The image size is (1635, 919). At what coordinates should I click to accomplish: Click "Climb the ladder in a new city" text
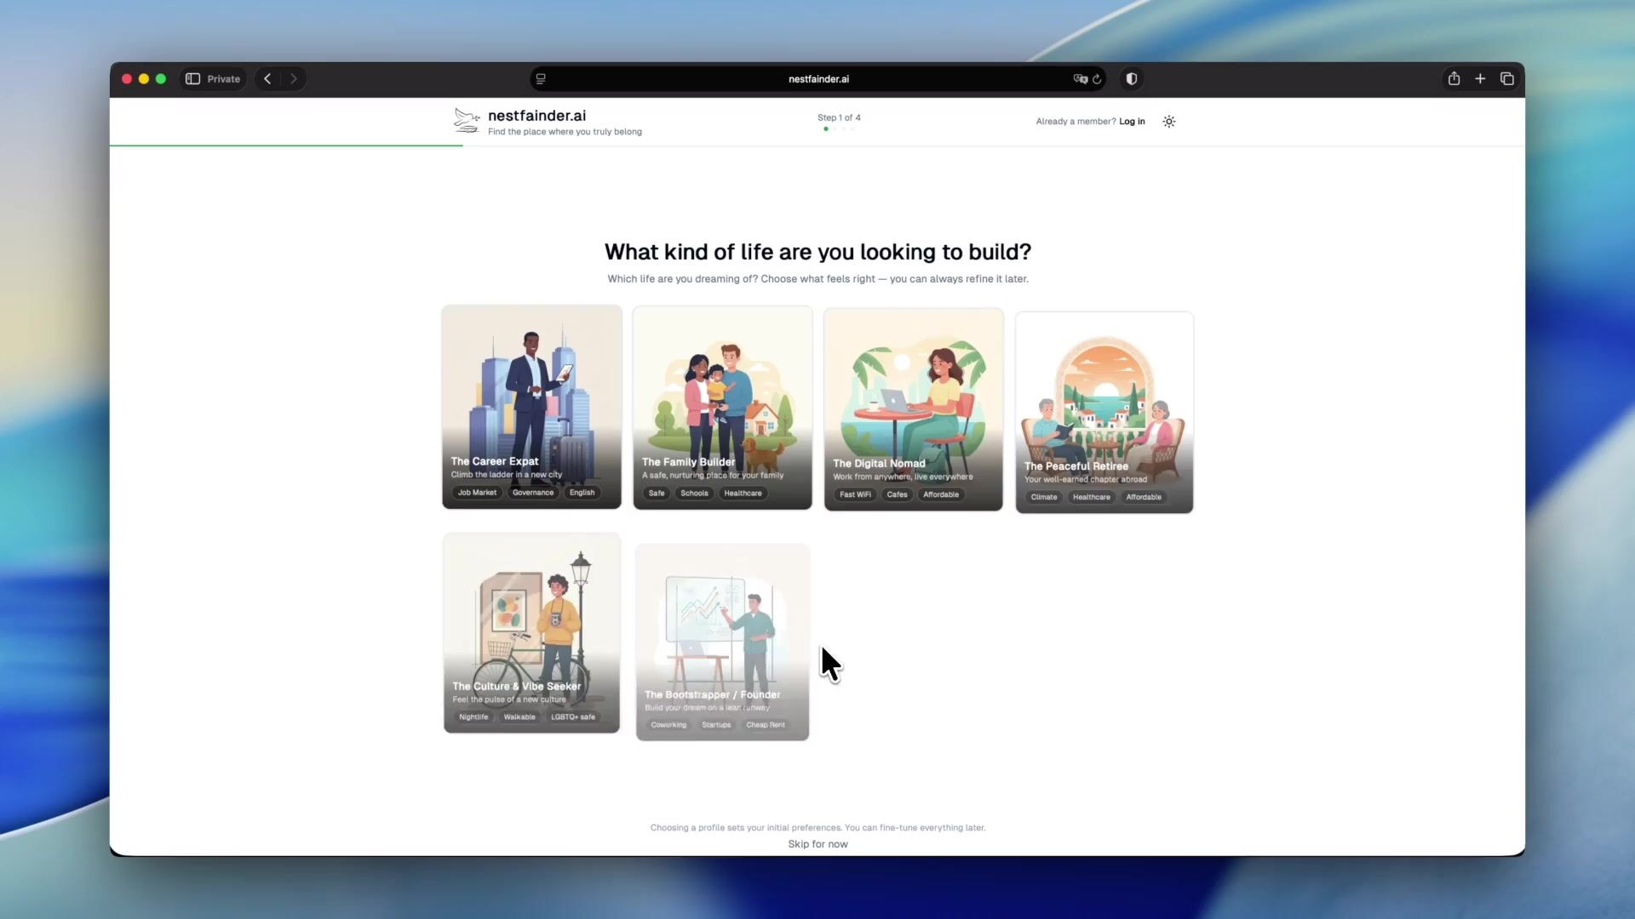tap(507, 475)
